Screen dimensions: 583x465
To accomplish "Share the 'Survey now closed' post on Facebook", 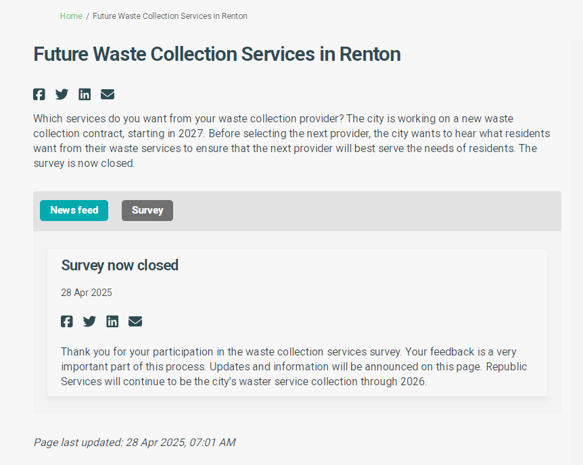I will (67, 321).
